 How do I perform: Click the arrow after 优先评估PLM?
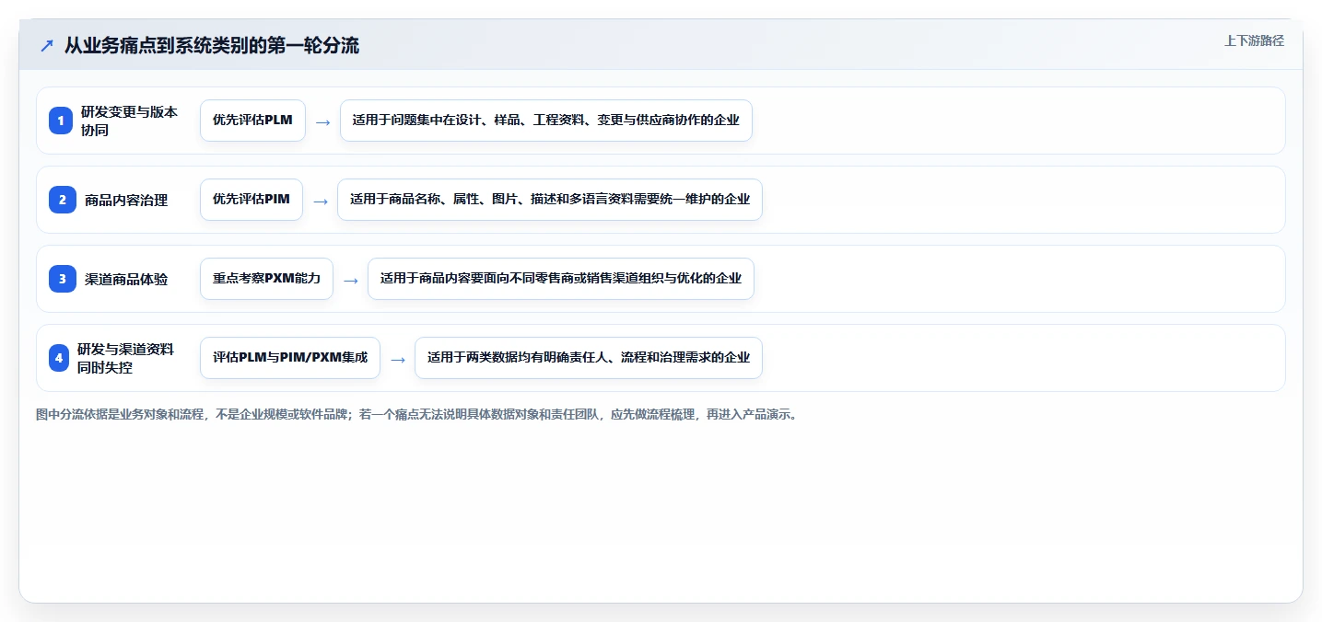322,121
